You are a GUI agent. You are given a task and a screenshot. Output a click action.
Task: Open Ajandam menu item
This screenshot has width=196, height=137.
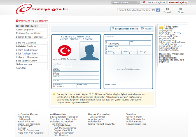(x=31, y=68)
